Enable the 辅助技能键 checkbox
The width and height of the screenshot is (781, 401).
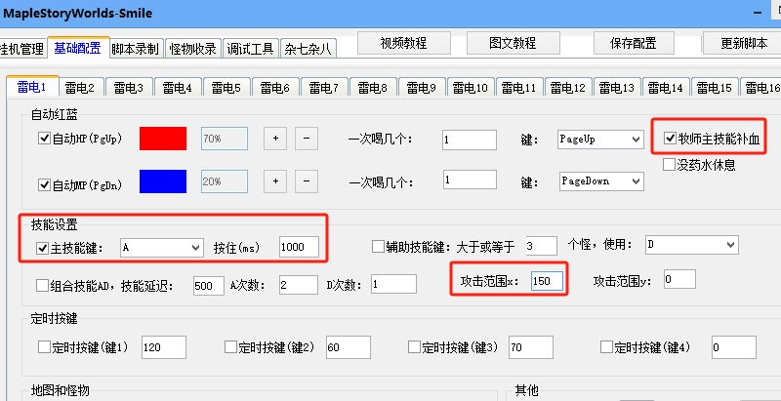pos(378,246)
